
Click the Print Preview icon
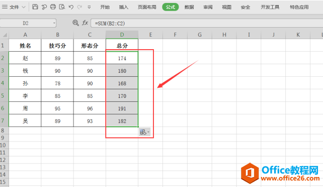tap(62, 7)
